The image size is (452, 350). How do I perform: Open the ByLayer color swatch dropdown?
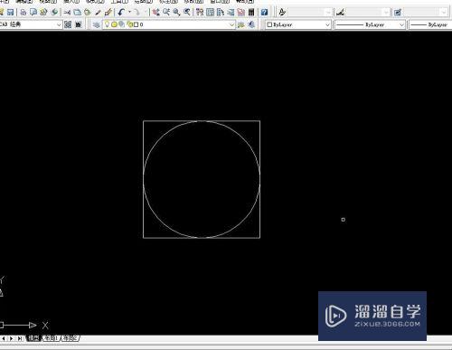pos(298,24)
